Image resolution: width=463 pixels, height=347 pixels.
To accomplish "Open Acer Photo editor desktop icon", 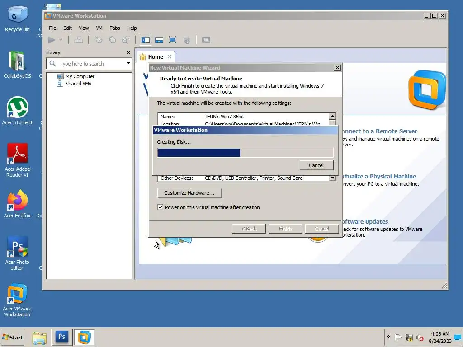I will click(x=17, y=253).
